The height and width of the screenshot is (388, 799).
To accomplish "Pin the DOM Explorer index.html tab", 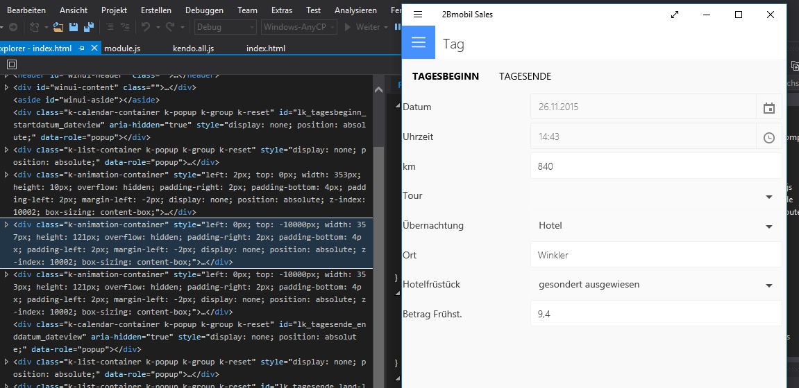I will click(81, 48).
